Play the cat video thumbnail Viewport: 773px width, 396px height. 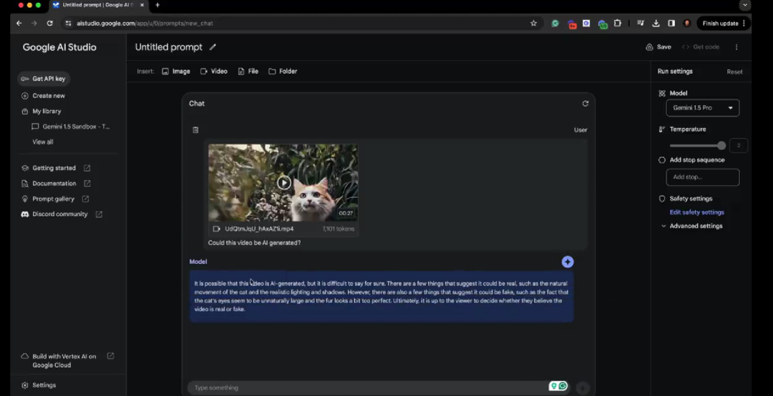(283, 183)
